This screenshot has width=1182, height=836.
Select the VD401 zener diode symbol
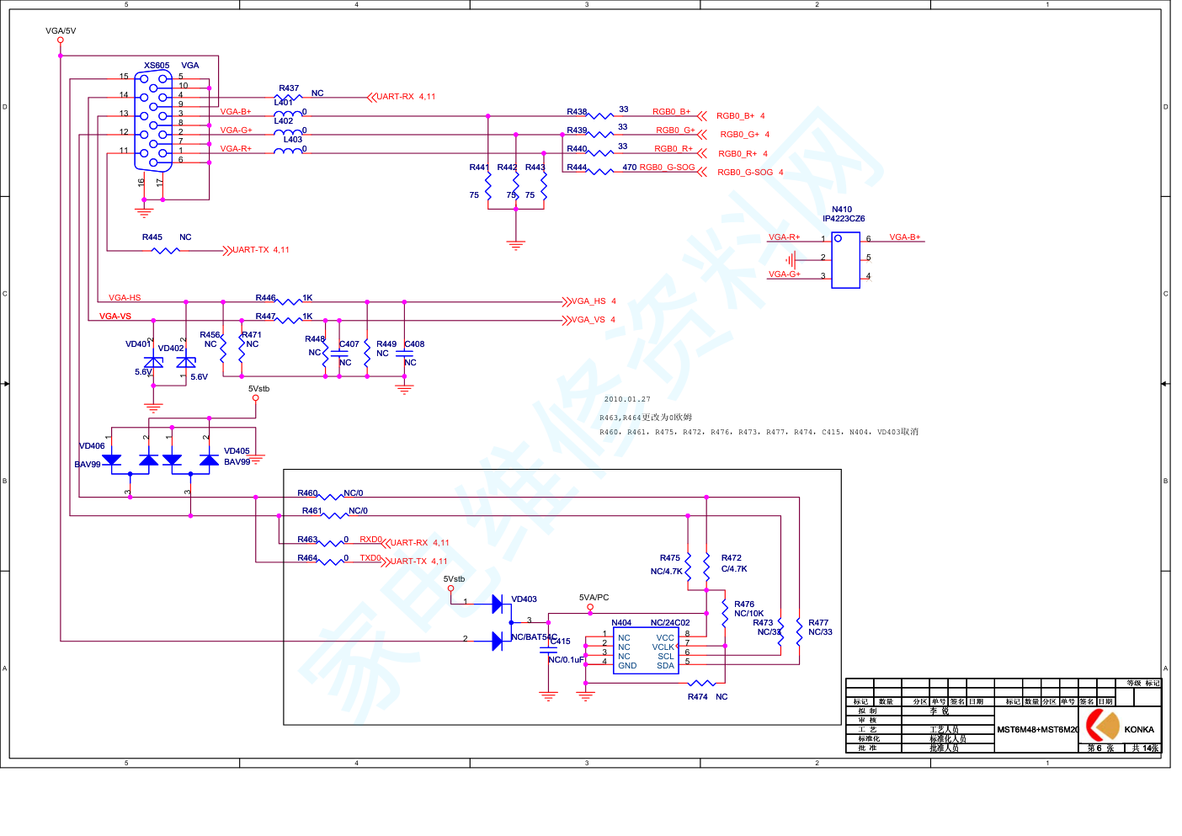(153, 361)
